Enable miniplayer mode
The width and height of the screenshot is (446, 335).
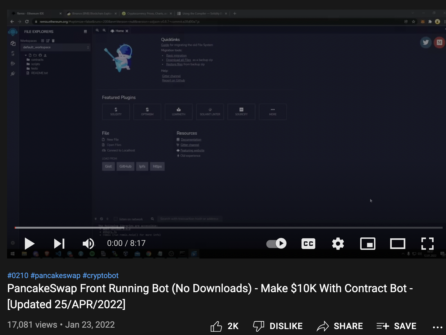click(x=368, y=244)
